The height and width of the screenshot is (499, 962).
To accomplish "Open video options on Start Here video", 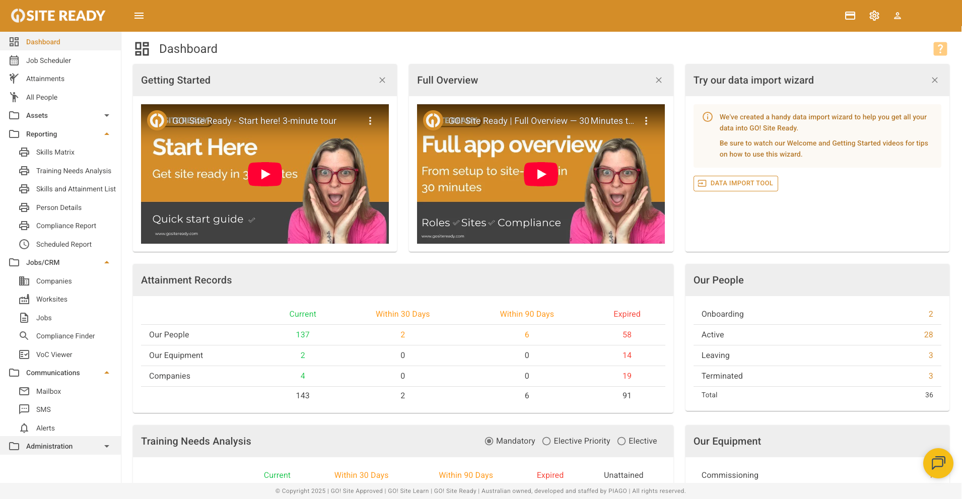I will 370,121.
